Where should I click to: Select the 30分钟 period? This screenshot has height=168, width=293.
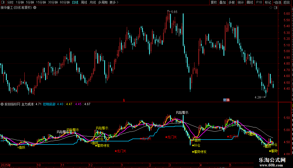[x=53, y=2]
